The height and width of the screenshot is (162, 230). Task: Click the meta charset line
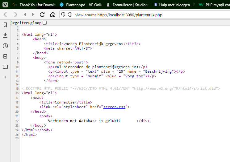[x=68, y=48]
